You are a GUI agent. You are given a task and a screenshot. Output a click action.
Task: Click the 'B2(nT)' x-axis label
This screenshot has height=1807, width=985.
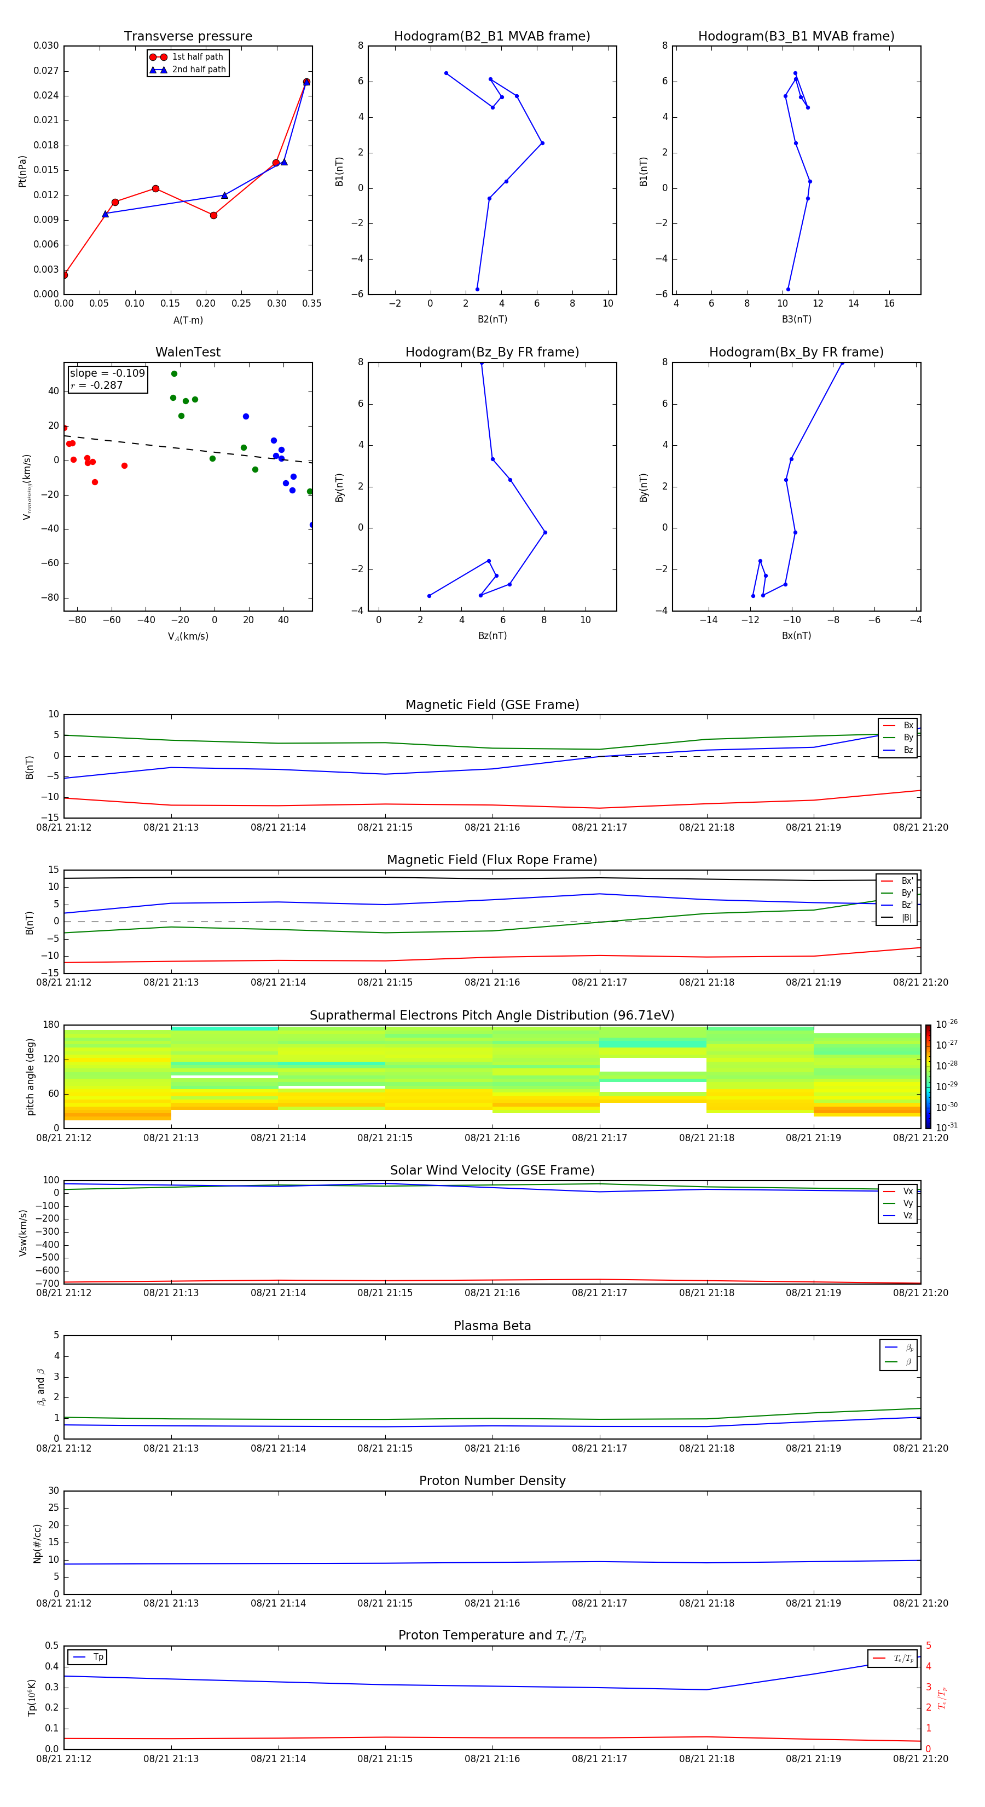click(x=492, y=319)
